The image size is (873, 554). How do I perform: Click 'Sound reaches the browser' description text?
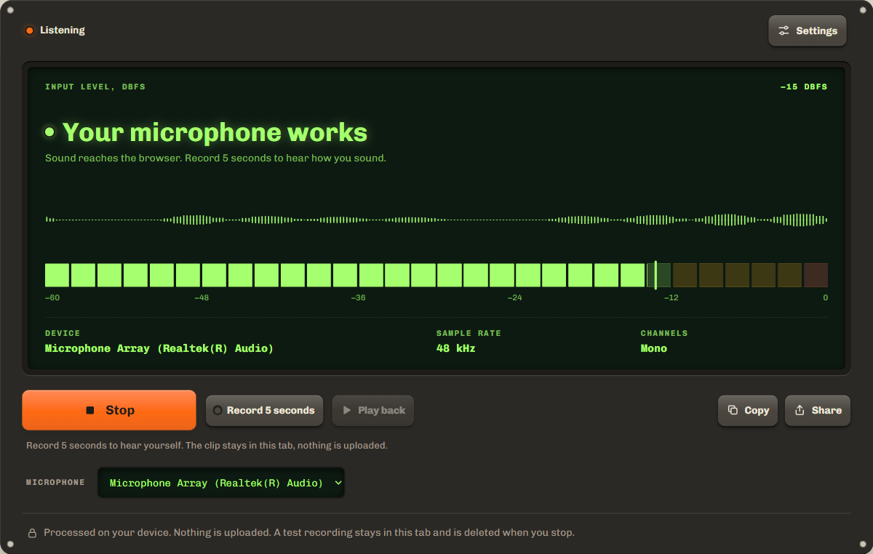[215, 158]
